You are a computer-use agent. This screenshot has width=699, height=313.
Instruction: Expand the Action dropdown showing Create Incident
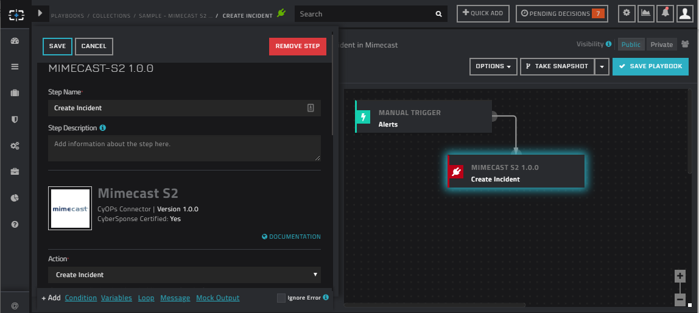[184, 275]
